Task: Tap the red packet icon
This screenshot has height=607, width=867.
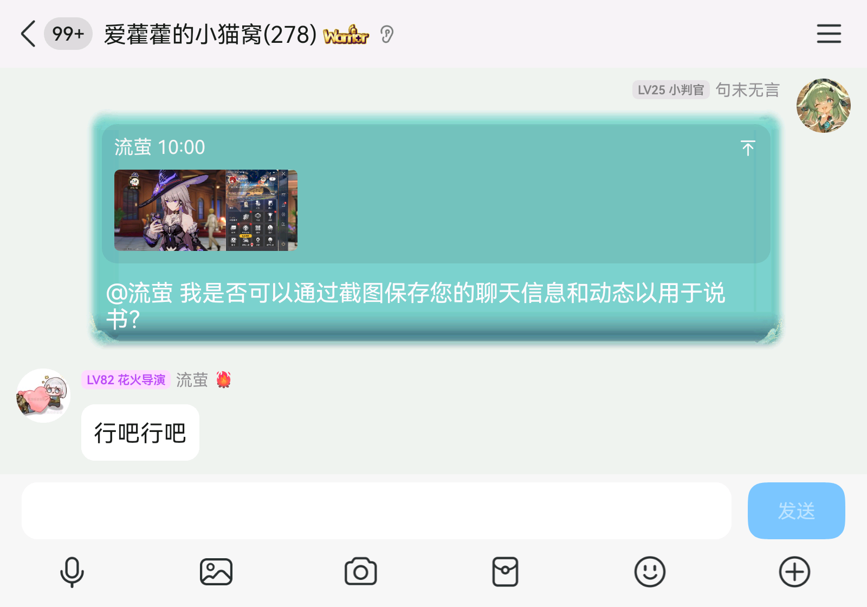Action: pyautogui.click(x=505, y=572)
